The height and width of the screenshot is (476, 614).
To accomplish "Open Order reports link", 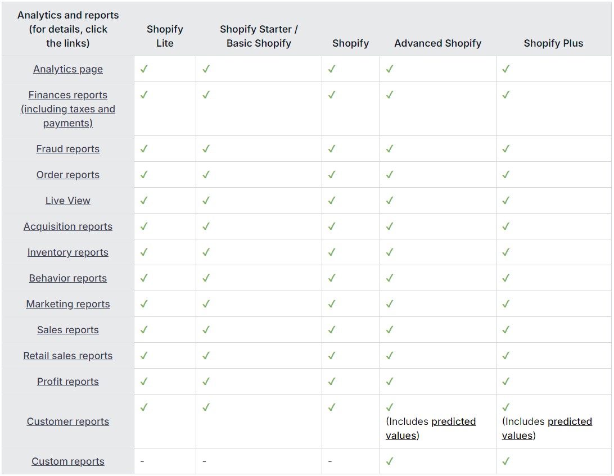I will pos(67,175).
